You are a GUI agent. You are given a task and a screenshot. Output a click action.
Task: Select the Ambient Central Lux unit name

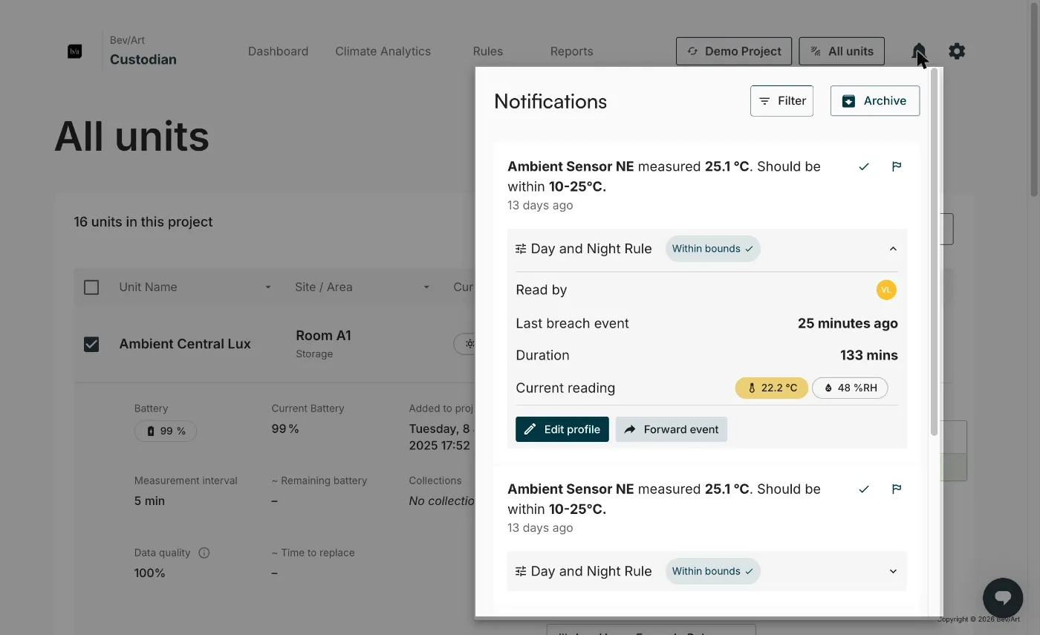pos(185,344)
